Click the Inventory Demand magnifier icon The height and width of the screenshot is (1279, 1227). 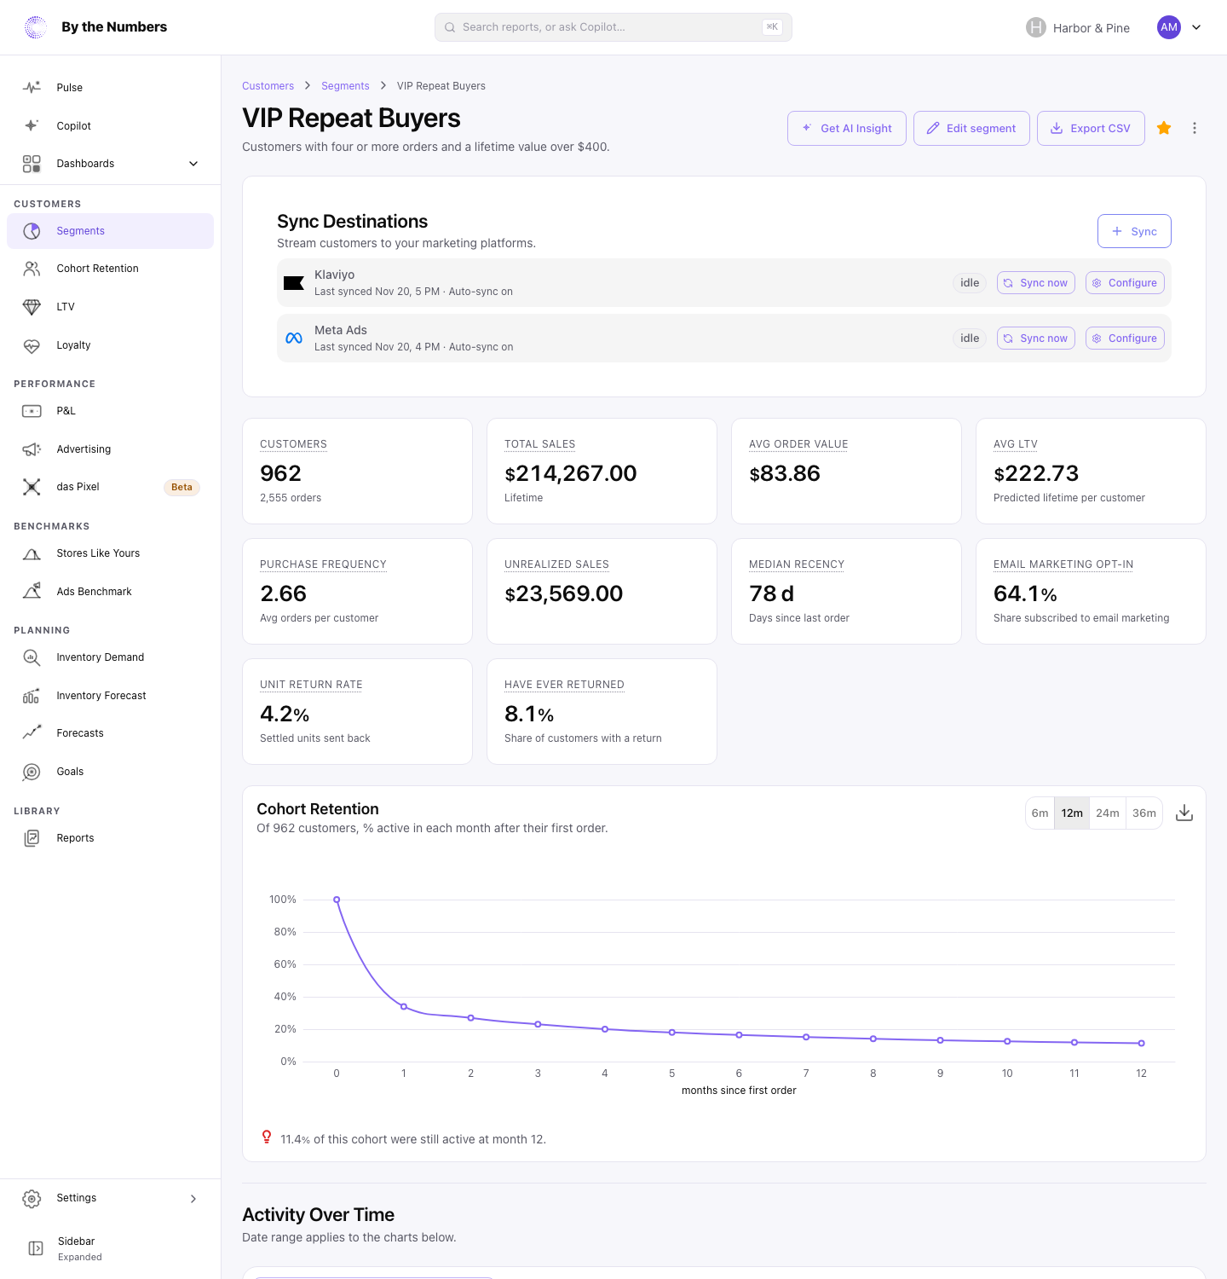click(32, 657)
